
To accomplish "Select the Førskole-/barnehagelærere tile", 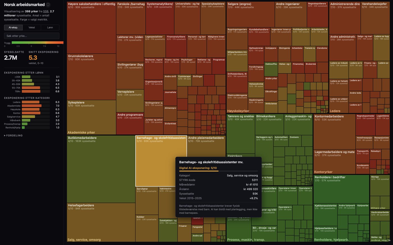I will click(x=131, y=18).
